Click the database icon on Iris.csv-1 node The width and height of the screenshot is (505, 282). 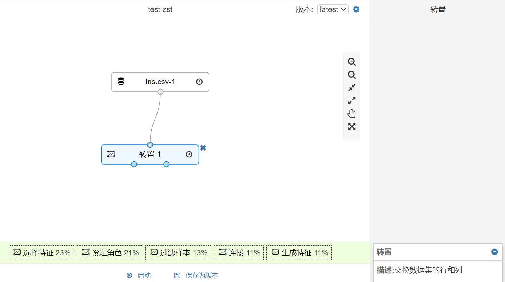121,82
